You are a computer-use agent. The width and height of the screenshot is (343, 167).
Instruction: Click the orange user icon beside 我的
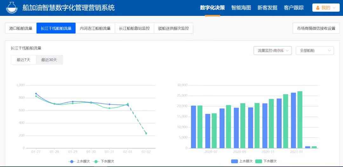tap(318, 8)
